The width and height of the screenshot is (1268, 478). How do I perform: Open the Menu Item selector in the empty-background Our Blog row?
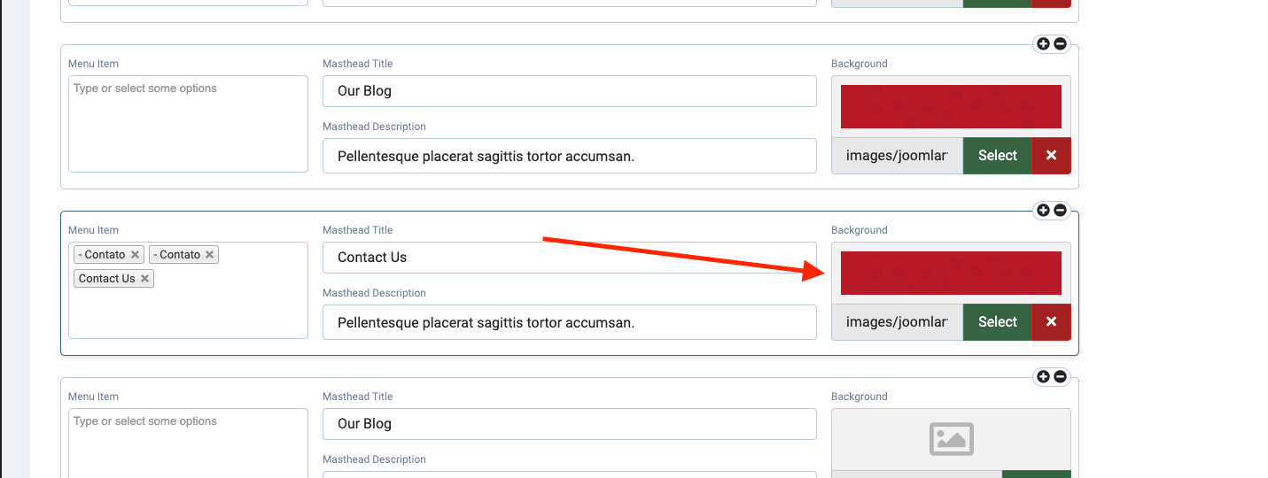click(x=188, y=443)
